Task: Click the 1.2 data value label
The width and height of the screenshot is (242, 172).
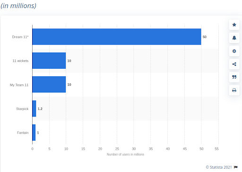Action: (x=40, y=109)
